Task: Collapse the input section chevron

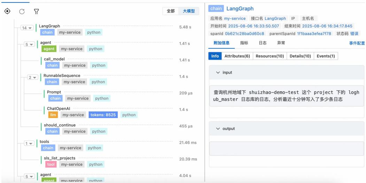Action: click(218, 72)
